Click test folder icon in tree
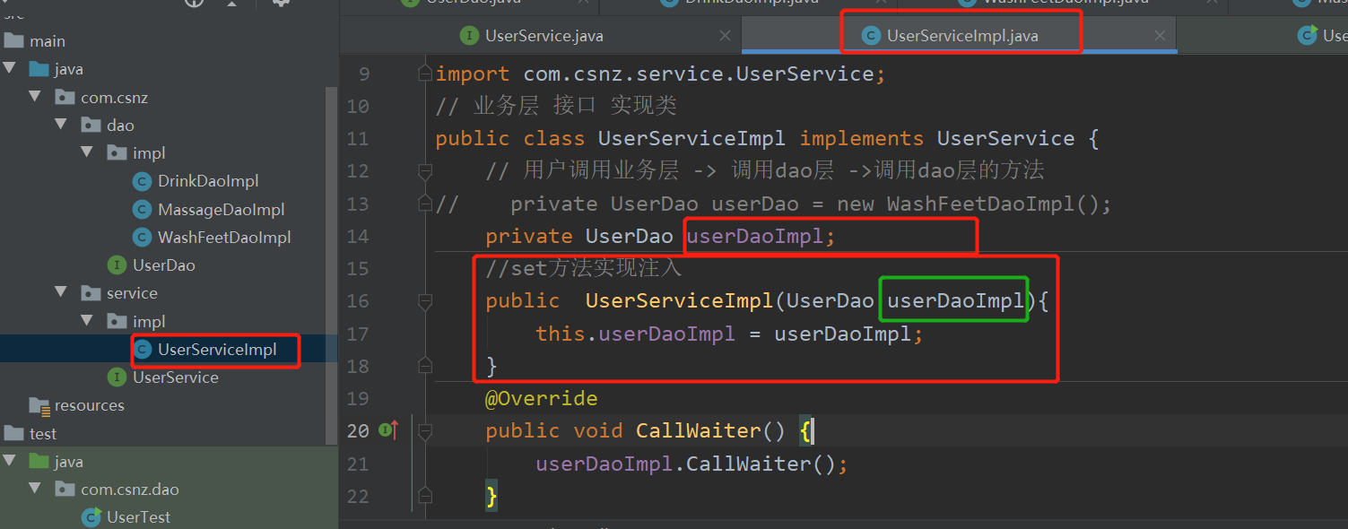The height and width of the screenshot is (529, 1348). pyautogui.click(x=13, y=434)
